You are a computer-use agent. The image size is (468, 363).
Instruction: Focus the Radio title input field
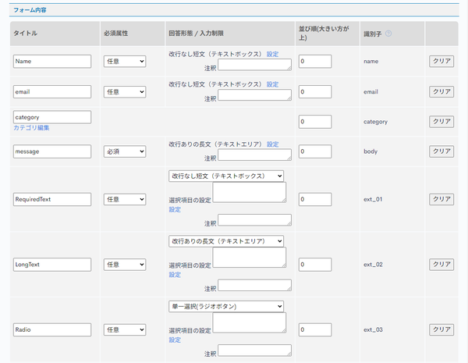coord(52,329)
